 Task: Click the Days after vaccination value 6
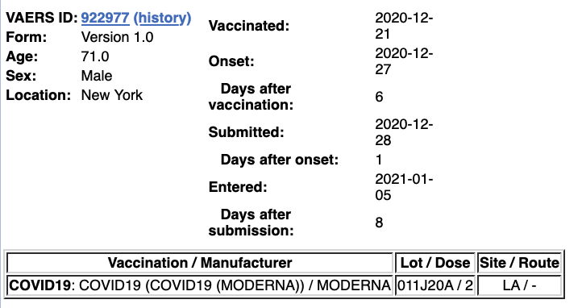click(379, 97)
